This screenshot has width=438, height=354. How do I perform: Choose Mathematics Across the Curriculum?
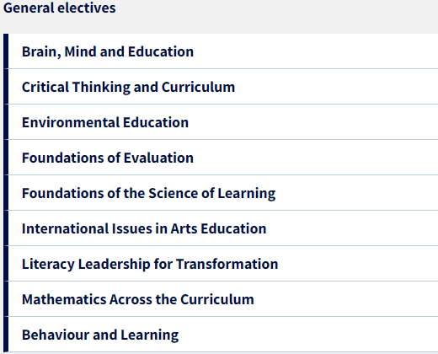tap(138, 299)
